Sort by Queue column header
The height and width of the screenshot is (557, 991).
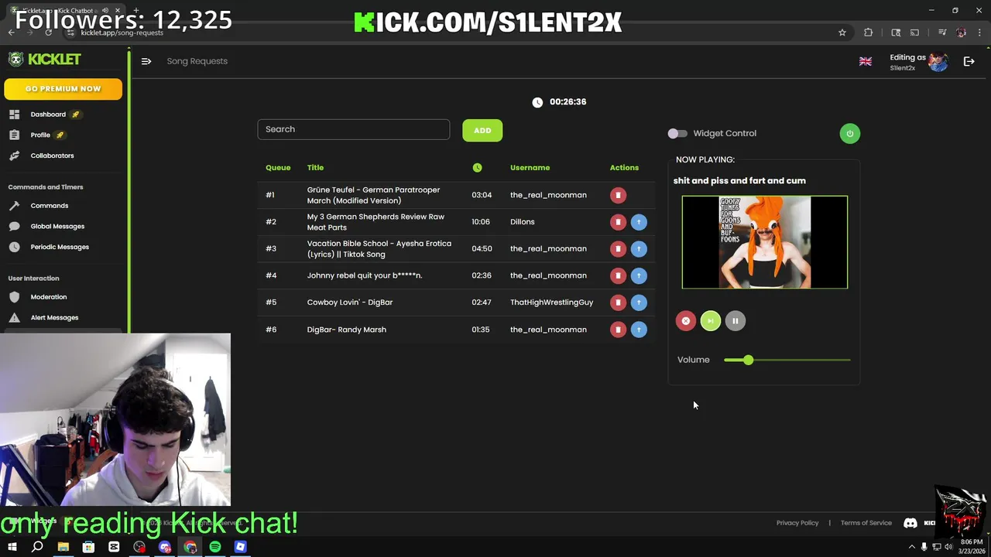pyautogui.click(x=278, y=168)
